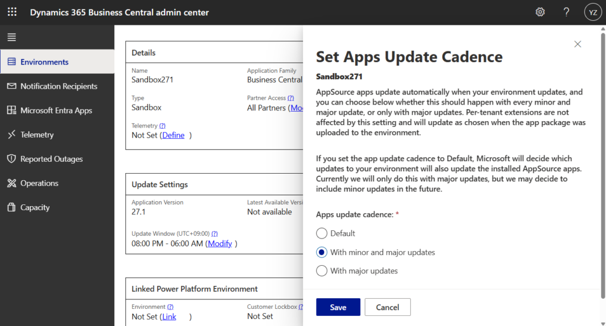
Task: Close the Set Apps Update Cadence panel
Action: 578,44
